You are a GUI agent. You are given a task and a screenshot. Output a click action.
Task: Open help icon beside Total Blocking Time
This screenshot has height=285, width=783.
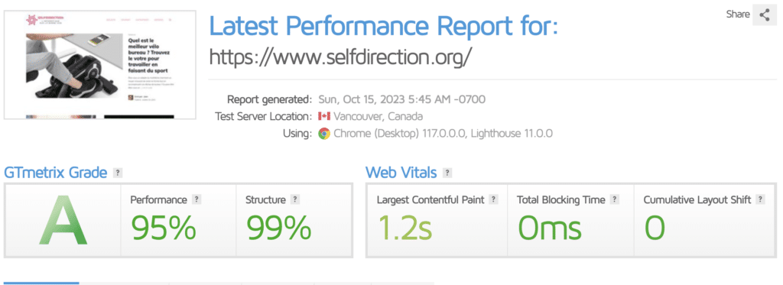coord(615,199)
